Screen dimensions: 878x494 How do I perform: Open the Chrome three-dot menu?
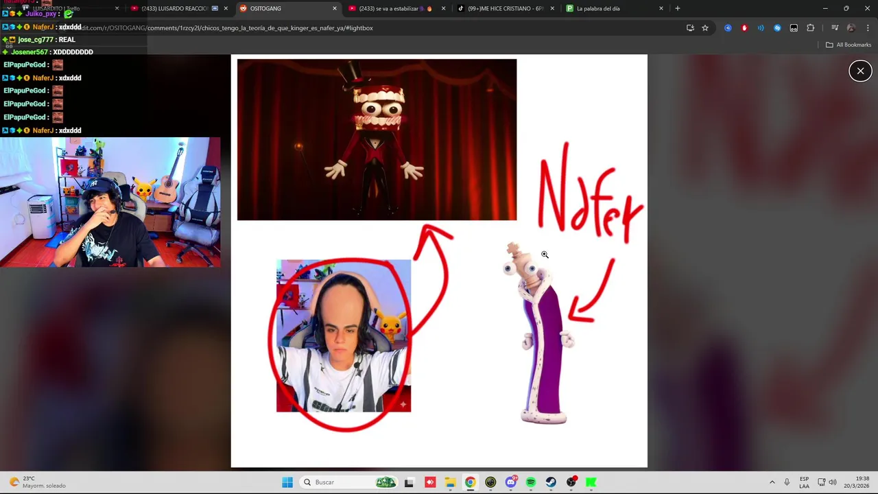[x=868, y=28]
